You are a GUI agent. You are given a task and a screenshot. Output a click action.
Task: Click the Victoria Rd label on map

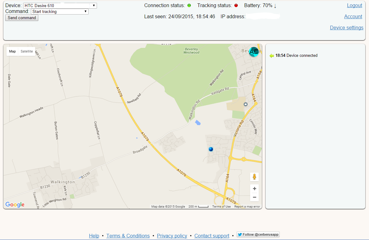239,128
